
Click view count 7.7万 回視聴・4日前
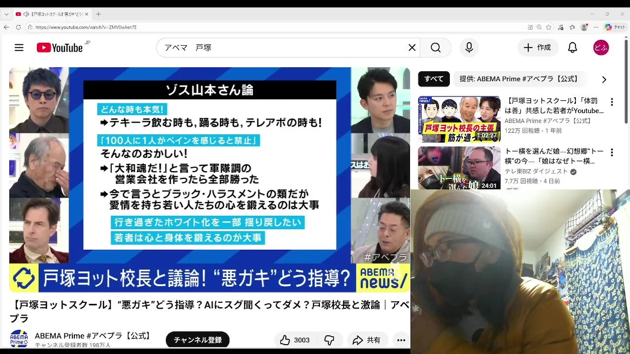click(x=532, y=181)
